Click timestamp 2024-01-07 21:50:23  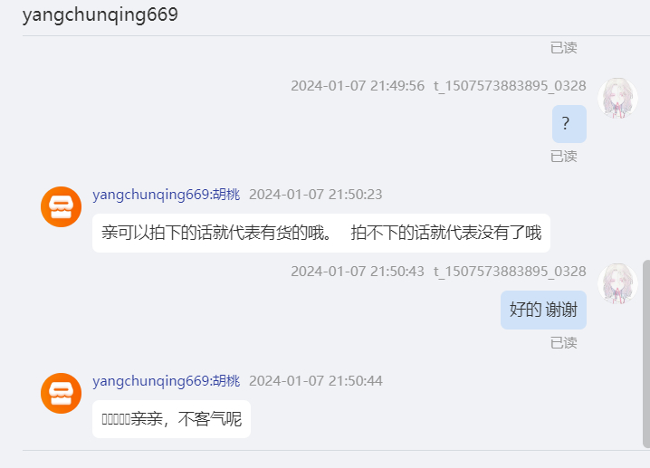click(x=315, y=195)
